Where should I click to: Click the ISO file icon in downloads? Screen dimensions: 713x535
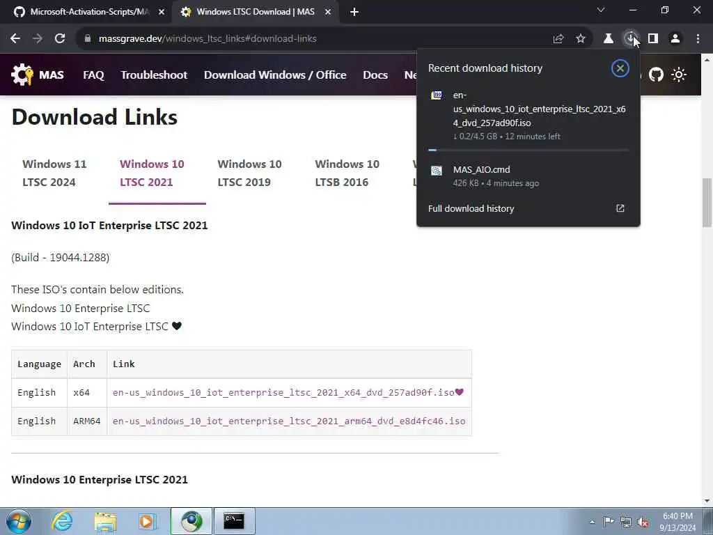point(437,95)
